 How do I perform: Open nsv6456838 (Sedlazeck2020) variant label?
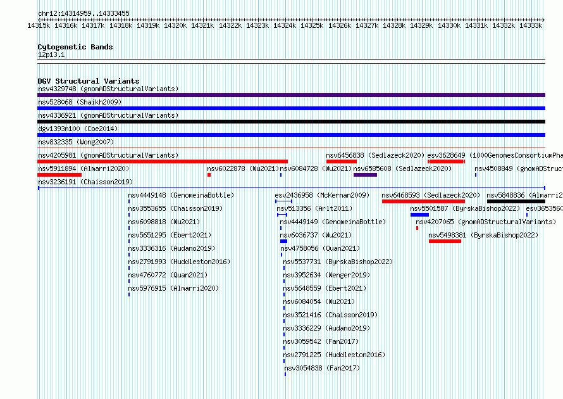(x=375, y=155)
